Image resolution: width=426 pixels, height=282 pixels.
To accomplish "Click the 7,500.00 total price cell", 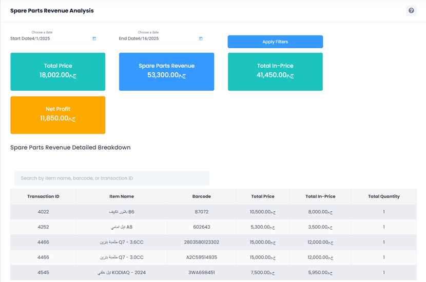I will [x=263, y=272].
